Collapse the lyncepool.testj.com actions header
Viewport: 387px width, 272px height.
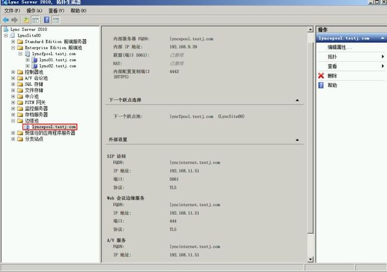[x=383, y=38]
